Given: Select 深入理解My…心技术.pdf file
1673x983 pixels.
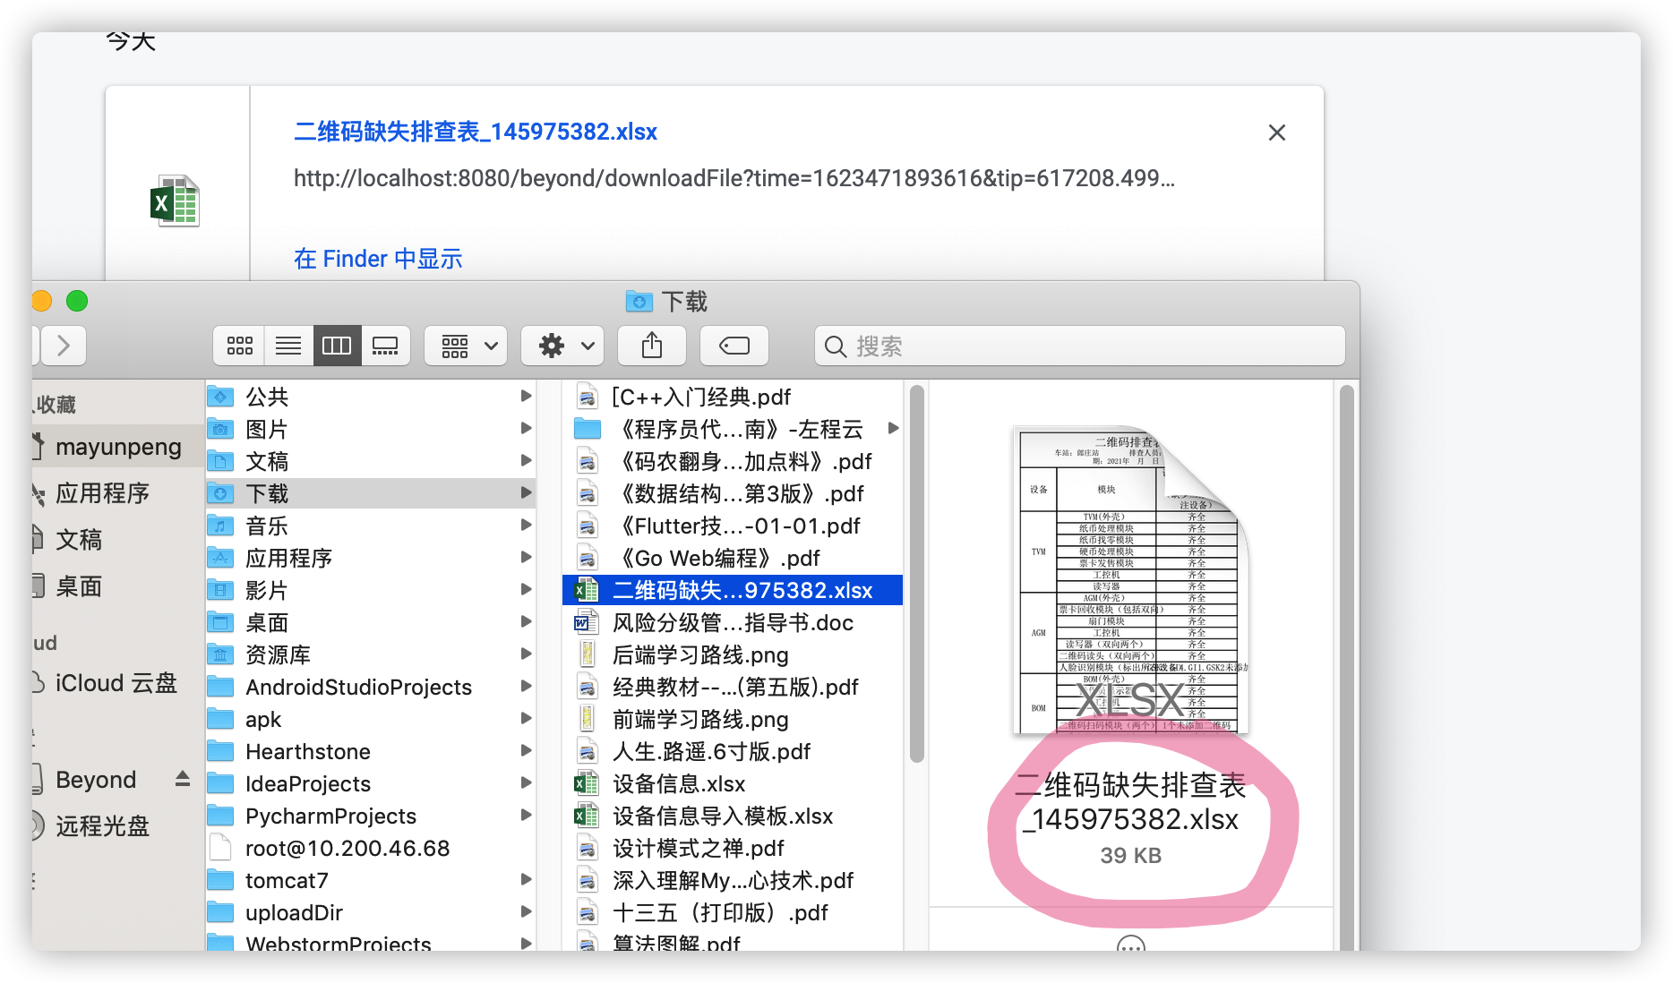Looking at the screenshot, I should (x=733, y=880).
